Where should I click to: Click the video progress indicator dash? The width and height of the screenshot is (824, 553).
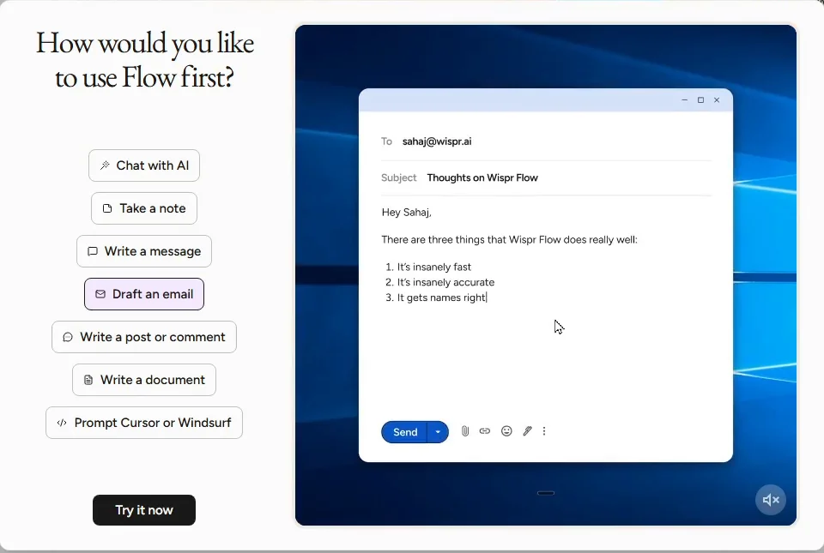546,493
